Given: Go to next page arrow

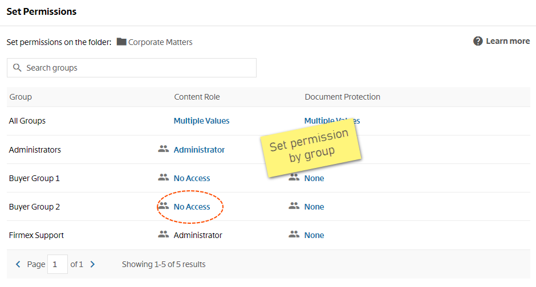Looking at the screenshot, I should click(x=92, y=264).
